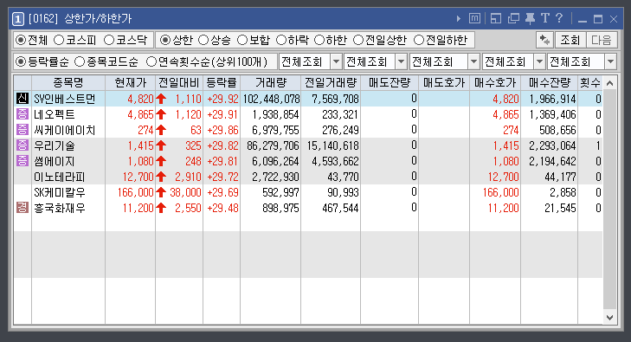
Task: Click the 등락률 column header
Action: click(222, 83)
